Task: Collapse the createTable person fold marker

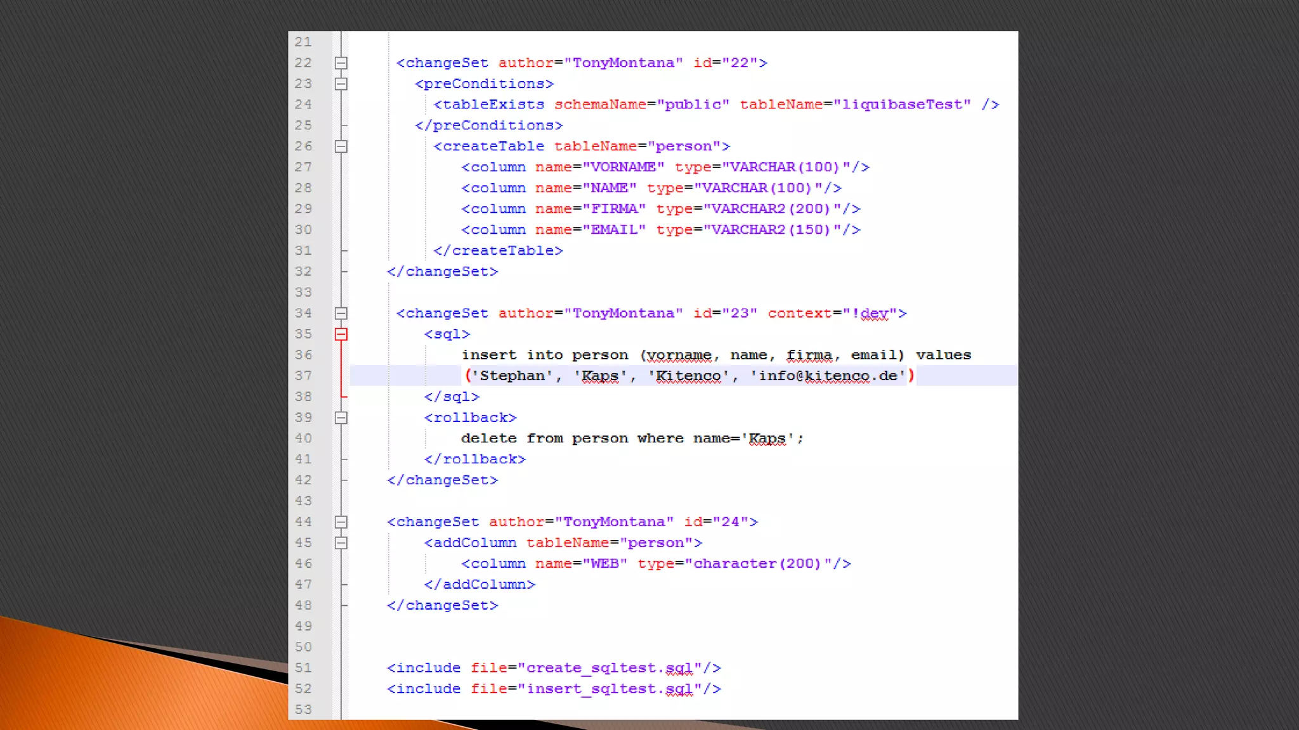Action: (341, 146)
